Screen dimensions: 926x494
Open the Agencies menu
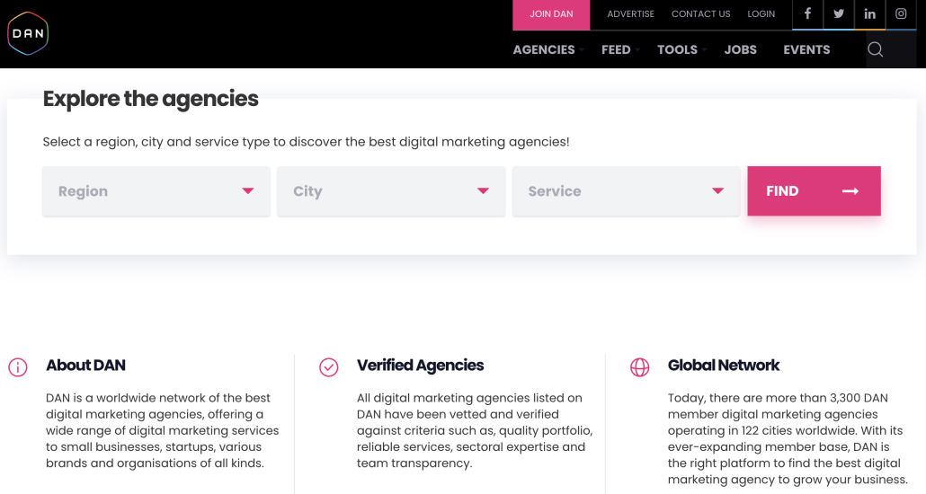coord(544,50)
